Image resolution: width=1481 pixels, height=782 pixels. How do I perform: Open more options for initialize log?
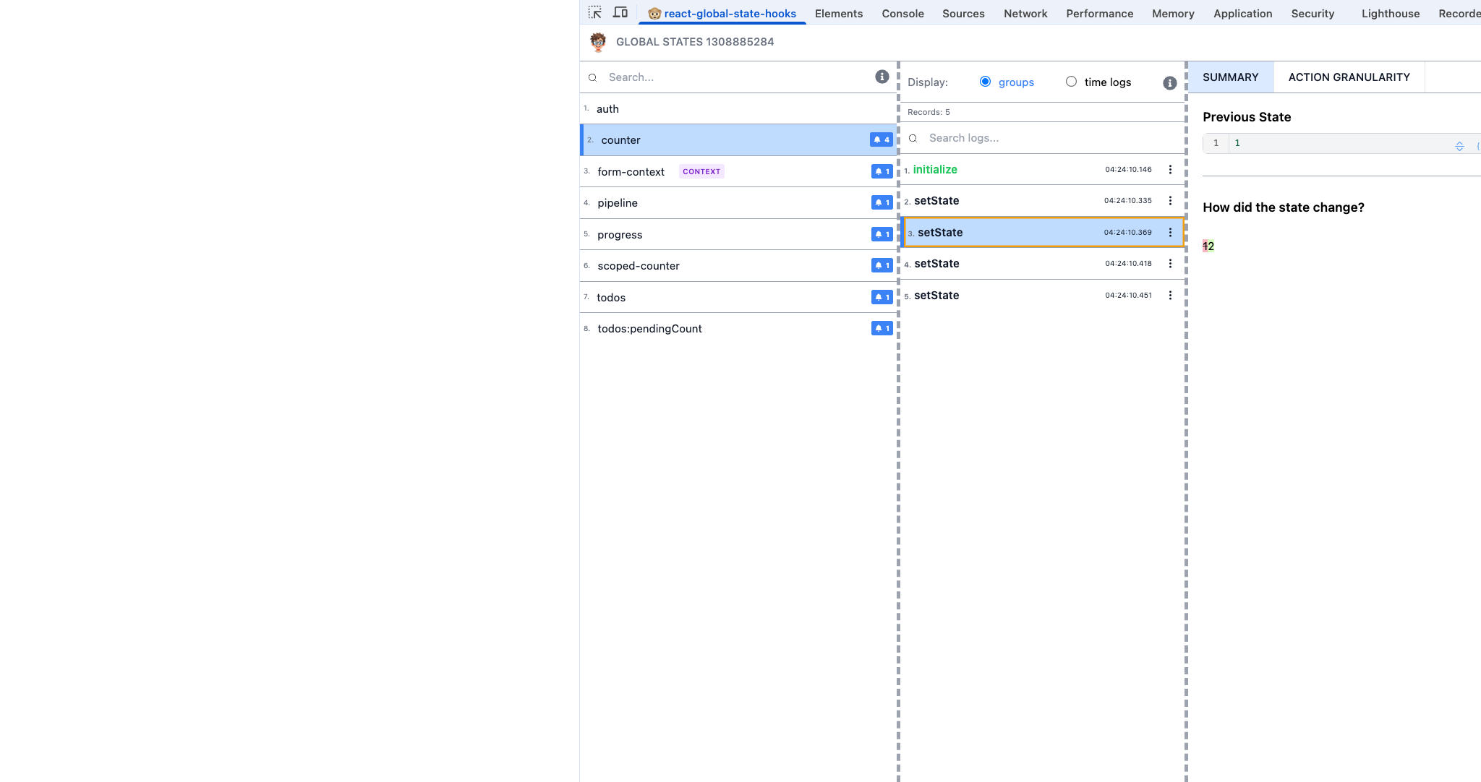(1170, 169)
